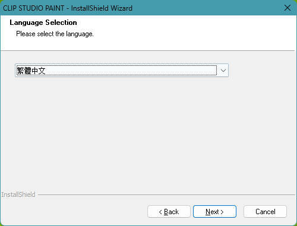This screenshot has height=226, width=297.
Task: Open the language dropdown arrow
Action: (223, 71)
